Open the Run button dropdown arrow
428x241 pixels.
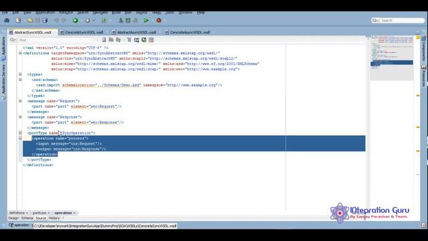(x=152, y=21)
